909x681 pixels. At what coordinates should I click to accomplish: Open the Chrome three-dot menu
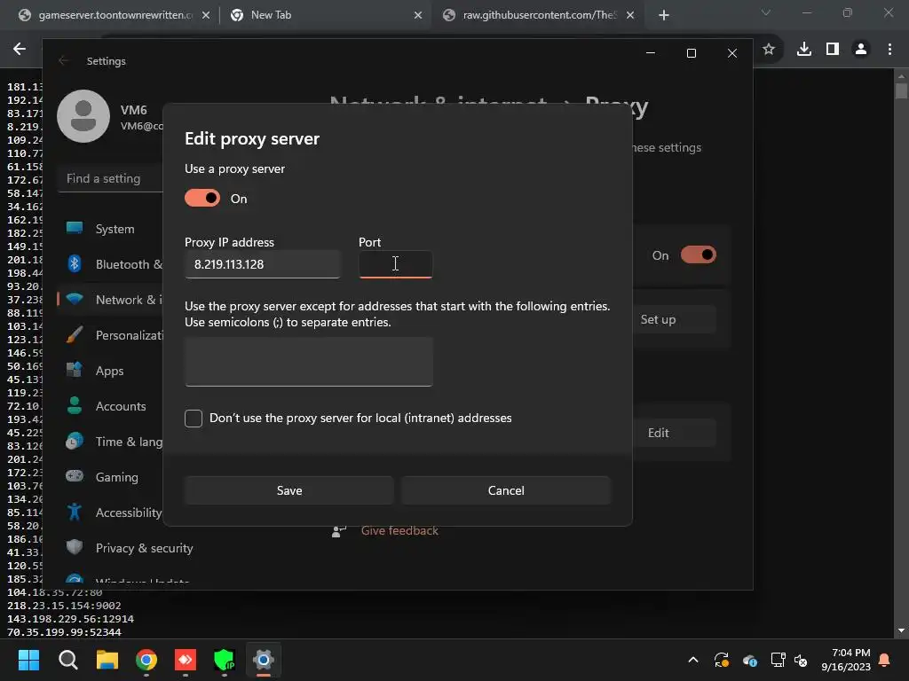[x=889, y=50]
